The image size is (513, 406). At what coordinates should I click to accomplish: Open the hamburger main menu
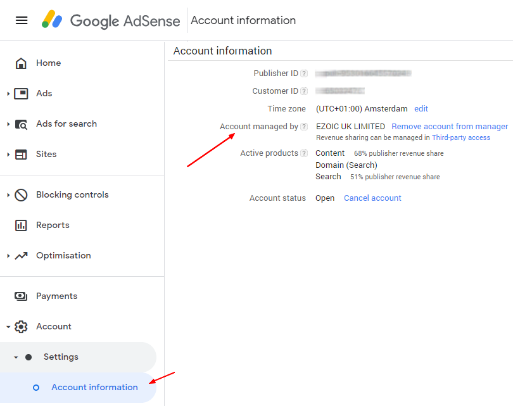click(x=22, y=20)
